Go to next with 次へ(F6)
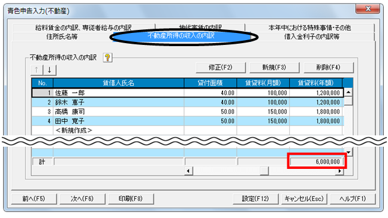The width and height of the screenshot is (388, 218). [82, 199]
